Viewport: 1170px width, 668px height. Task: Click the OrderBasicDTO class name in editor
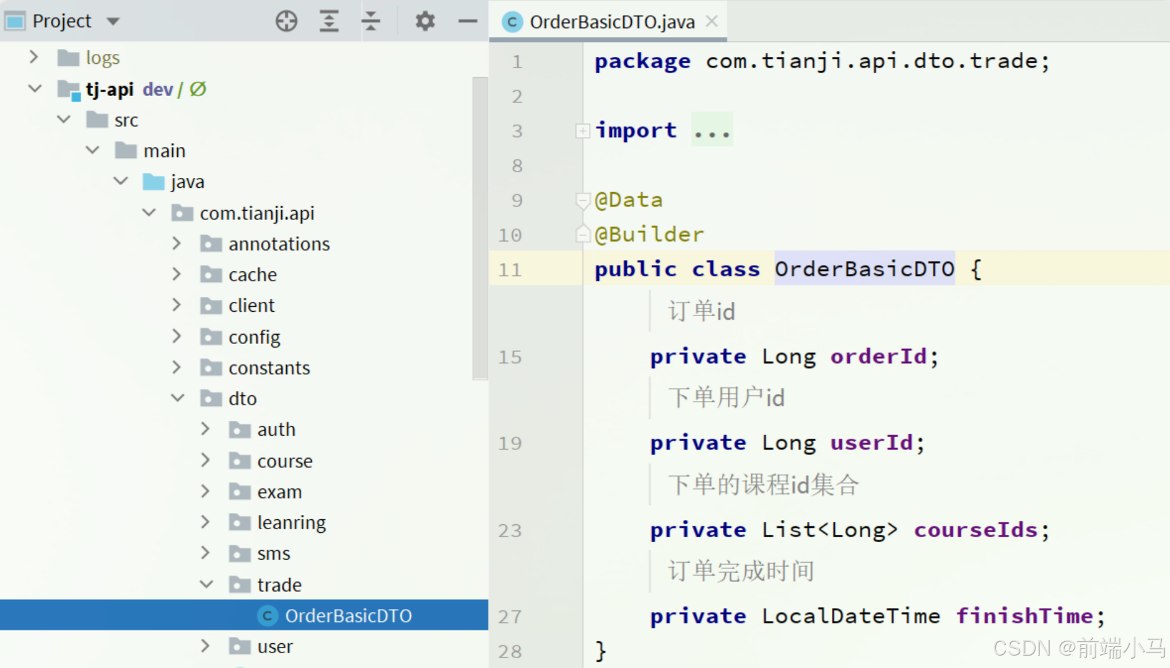click(865, 268)
